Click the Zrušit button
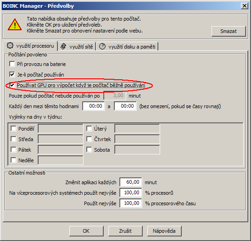 coord(125,231)
